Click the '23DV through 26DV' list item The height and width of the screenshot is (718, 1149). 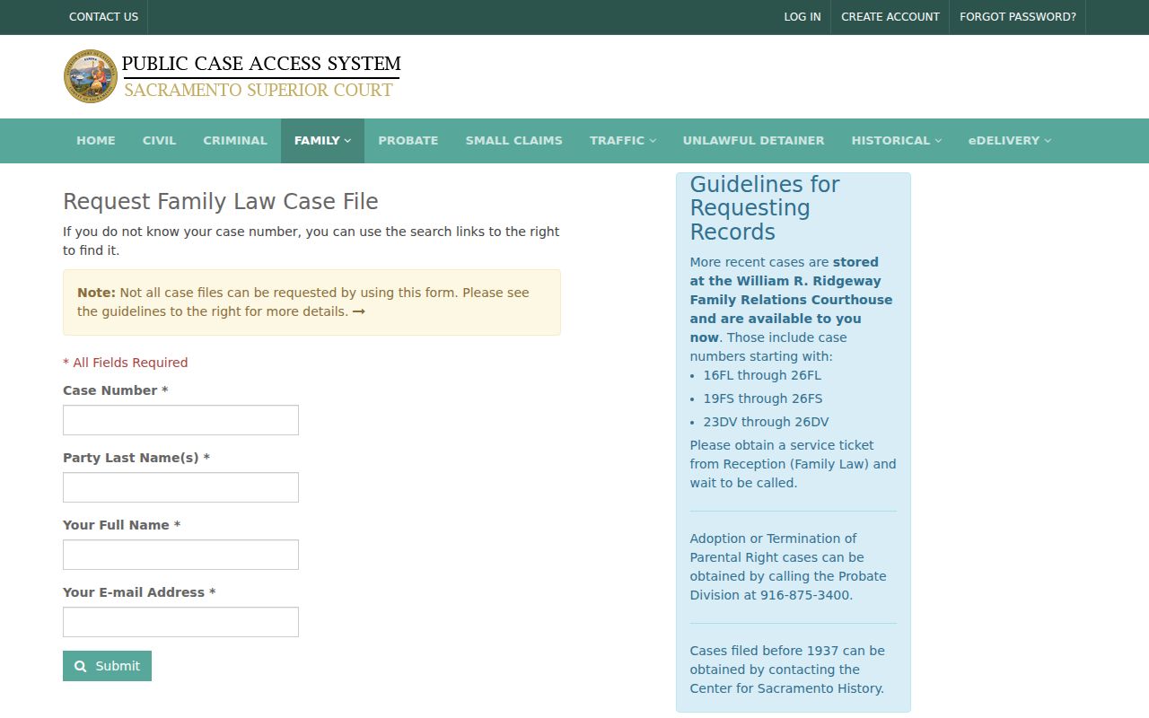(x=766, y=422)
